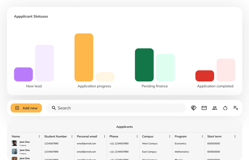This screenshot has height=160, width=249.
Task: Click the Mathematics program cell
Action: 182,152
